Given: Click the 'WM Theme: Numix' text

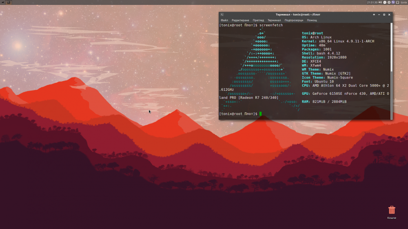Looking at the screenshot, I should click(318, 70).
